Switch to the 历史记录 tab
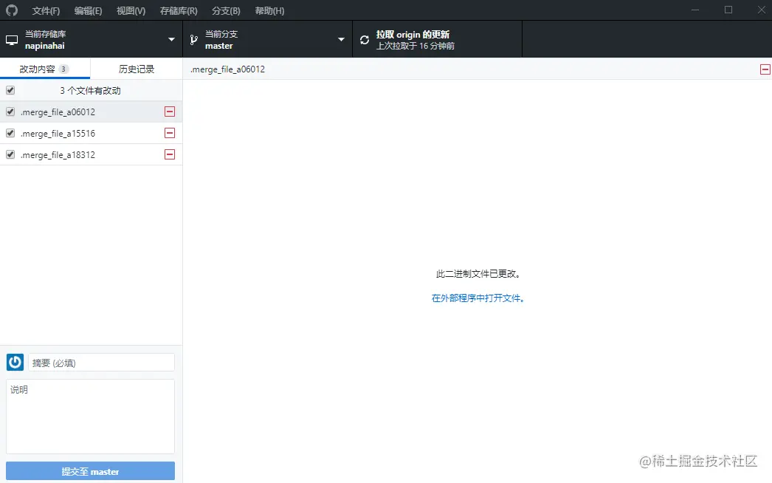This screenshot has width=772, height=483. tap(137, 69)
